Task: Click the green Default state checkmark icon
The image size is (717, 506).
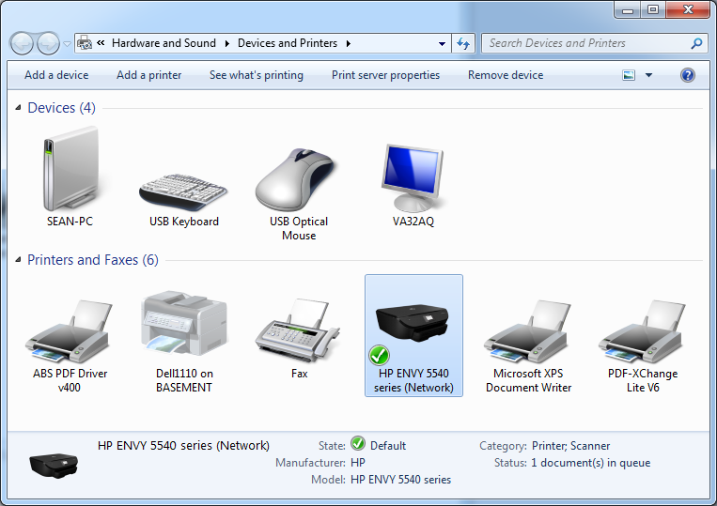Action: point(358,443)
